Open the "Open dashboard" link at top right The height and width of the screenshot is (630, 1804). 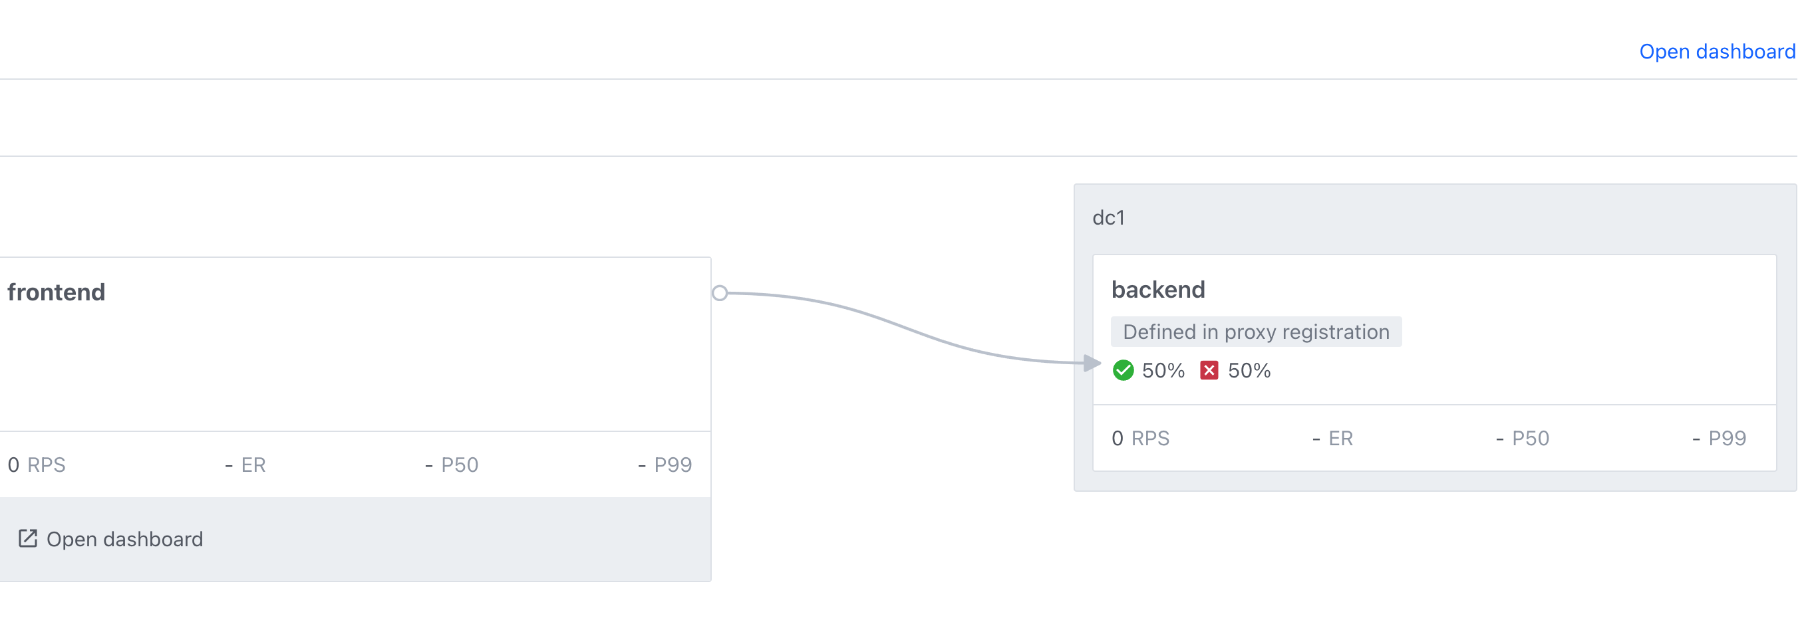[1717, 51]
